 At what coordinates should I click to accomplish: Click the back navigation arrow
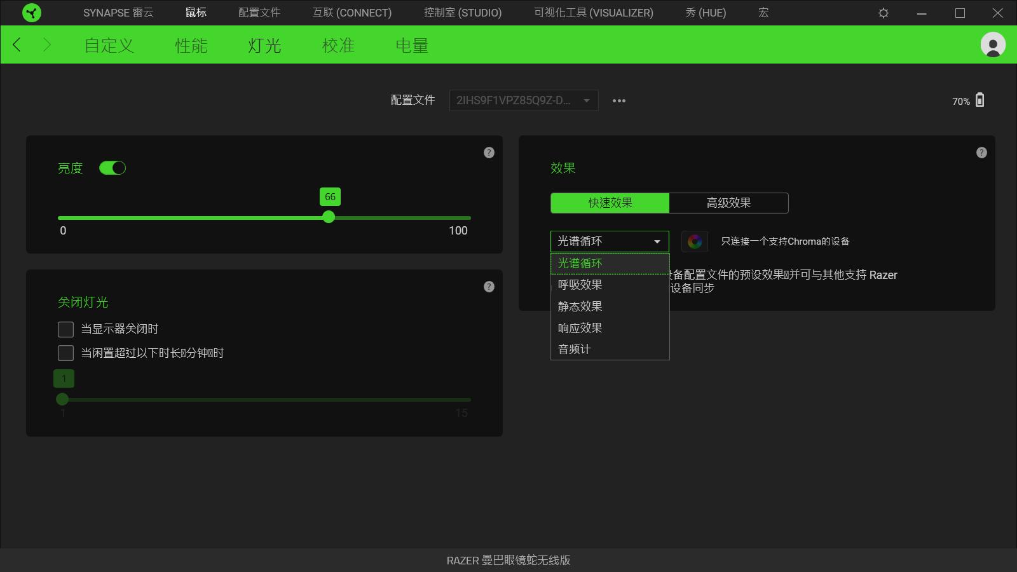[x=15, y=44]
